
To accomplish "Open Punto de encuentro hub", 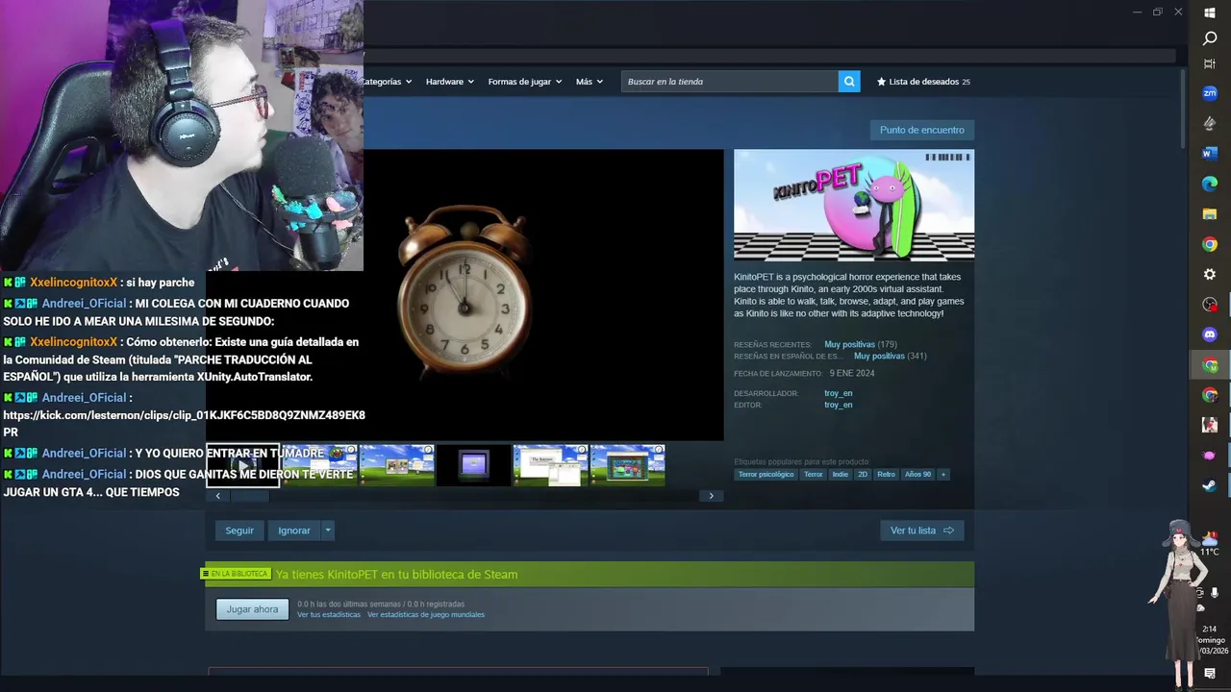I will (x=921, y=130).
